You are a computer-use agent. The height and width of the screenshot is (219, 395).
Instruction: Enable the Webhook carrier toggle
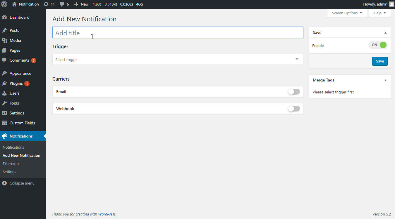pyautogui.click(x=294, y=109)
